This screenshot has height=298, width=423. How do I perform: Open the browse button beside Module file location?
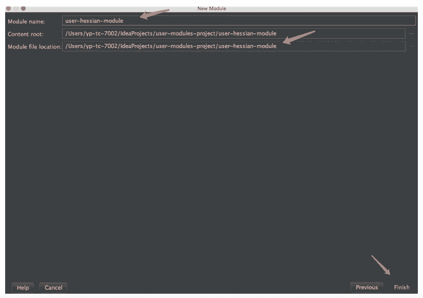[411, 46]
